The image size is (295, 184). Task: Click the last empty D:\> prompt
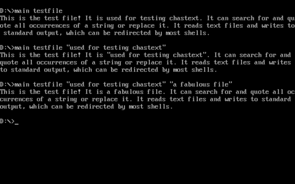pyautogui.click(x=7, y=121)
